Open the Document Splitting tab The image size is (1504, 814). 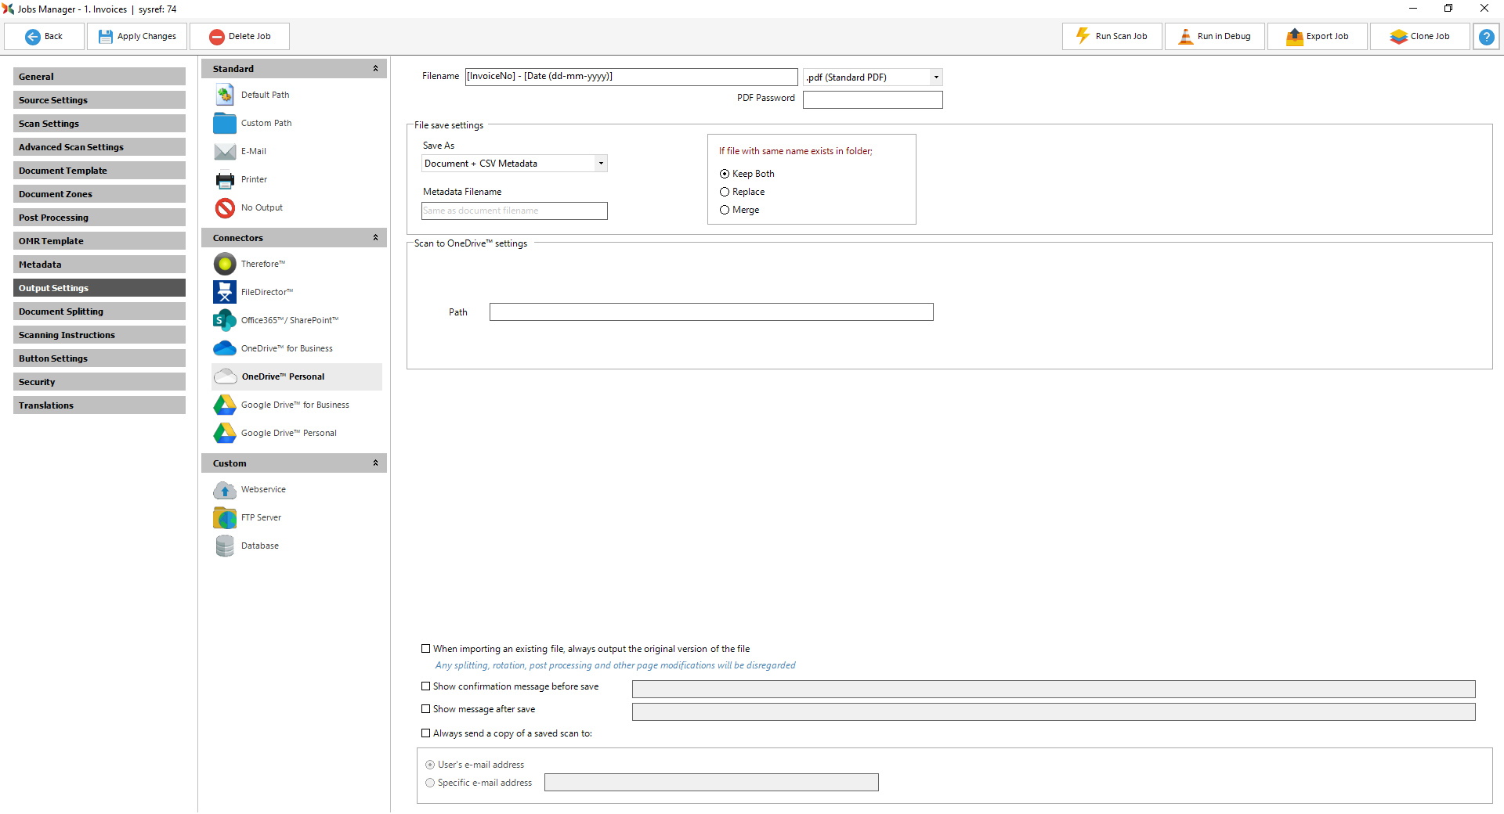[x=99, y=312]
